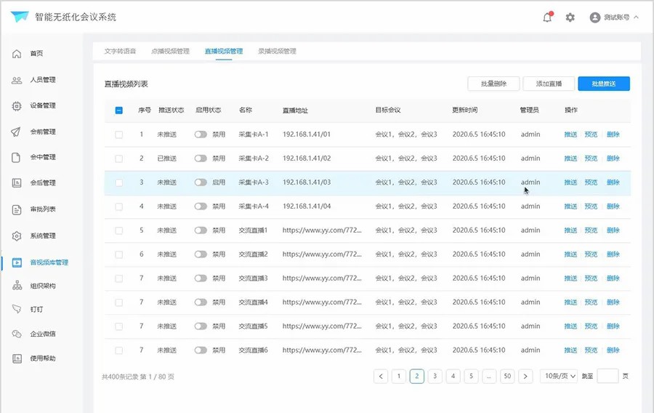Toggle the enable switch for 采集卡A-1
The width and height of the screenshot is (654, 413).
pyautogui.click(x=201, y=135)
